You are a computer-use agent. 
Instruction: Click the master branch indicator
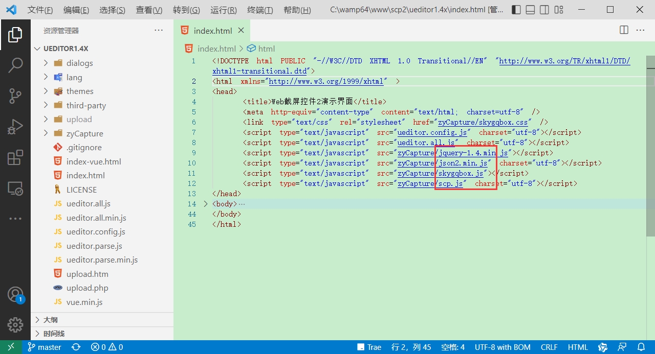pos(45,347)
